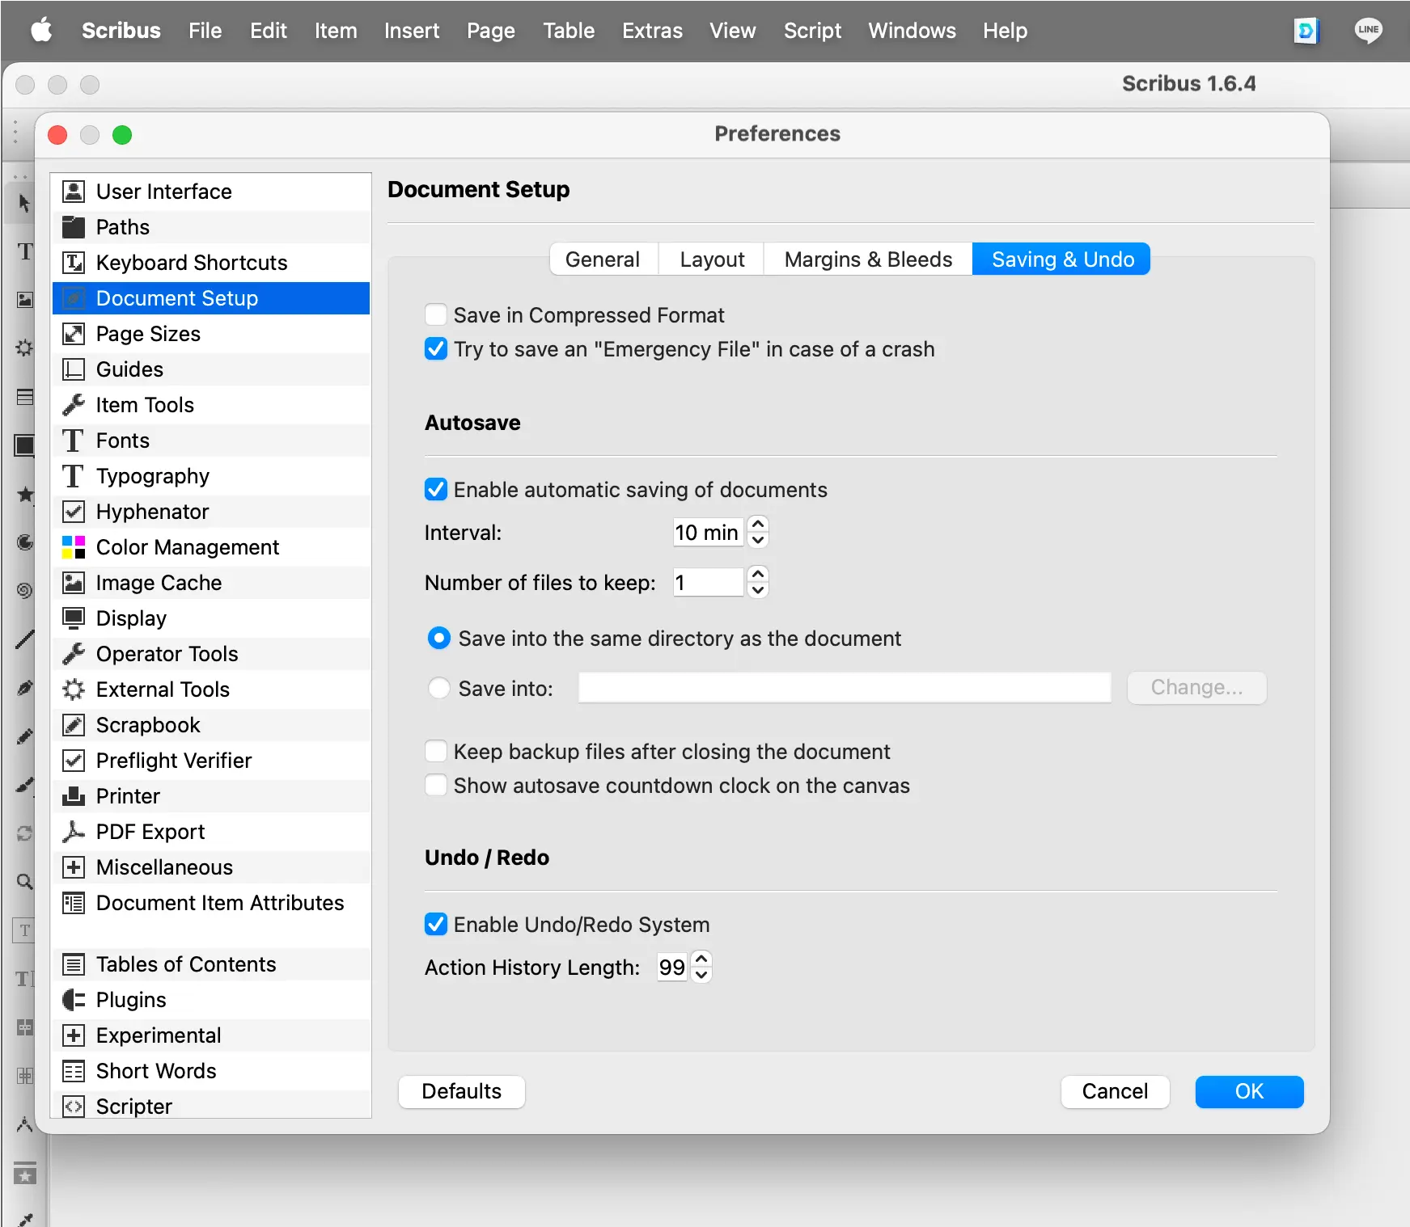This screenshot has width=1410, height=1227.
Task: Open Plugins via its sidebar icon
Action: pos(74,1000)
